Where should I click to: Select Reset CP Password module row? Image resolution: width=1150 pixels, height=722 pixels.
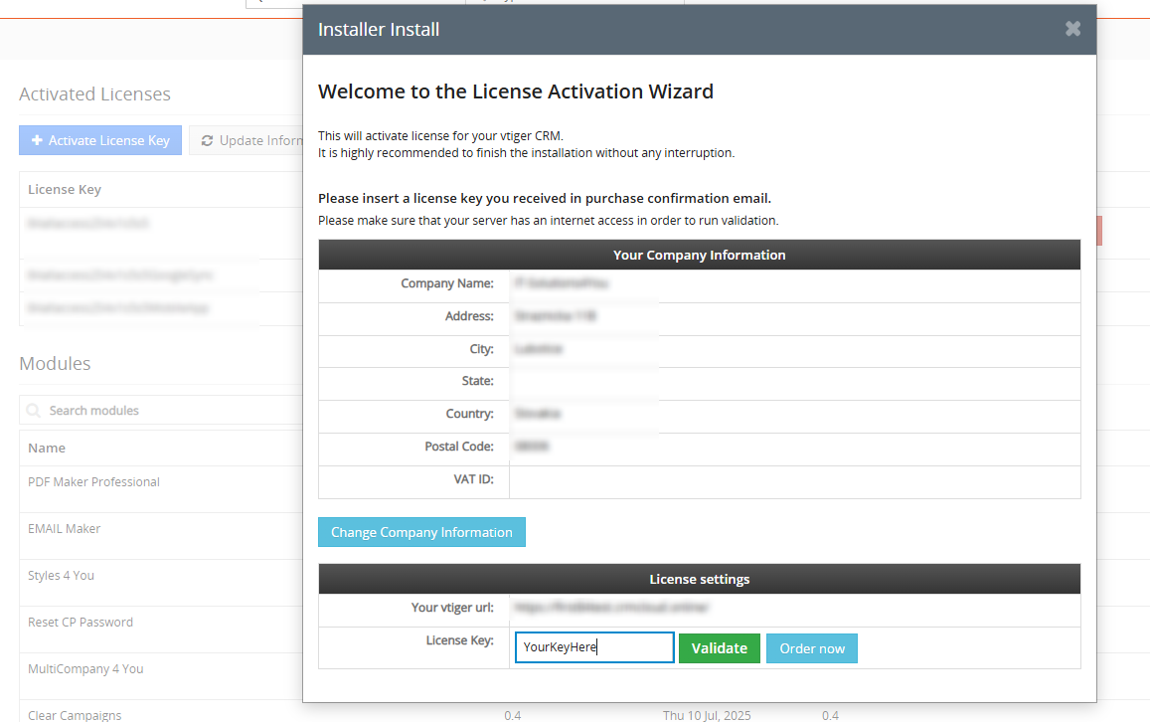click(x=161, y=630)
